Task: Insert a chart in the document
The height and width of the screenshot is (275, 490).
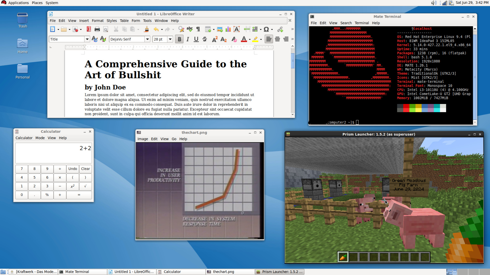Action: (x=228, y=29)
